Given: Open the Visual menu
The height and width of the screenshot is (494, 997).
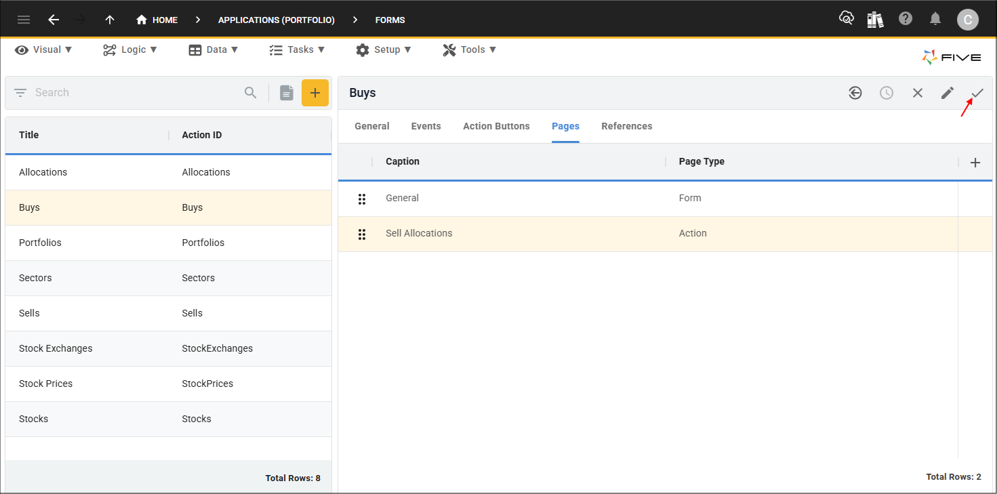Looking at the screenshot, I should coord(43,49).
